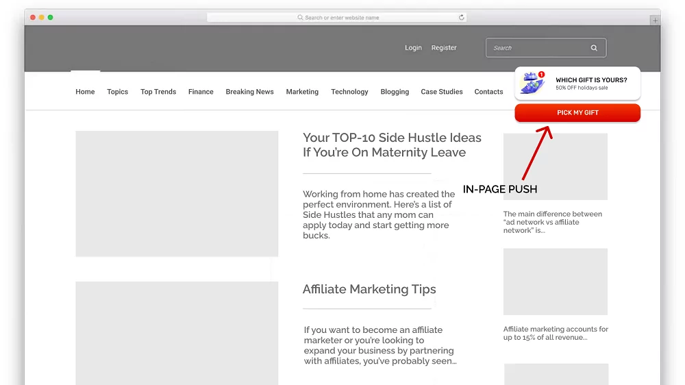
Task: Go to the Home menu item
Action: [x=85, y=92]
